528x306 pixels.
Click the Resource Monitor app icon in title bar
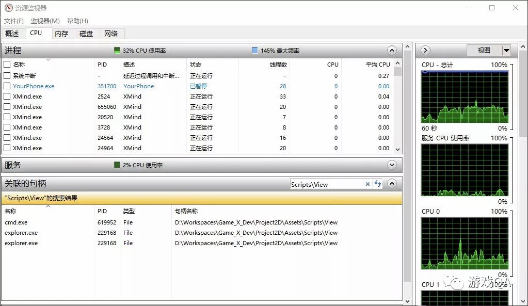pos(8,7)
